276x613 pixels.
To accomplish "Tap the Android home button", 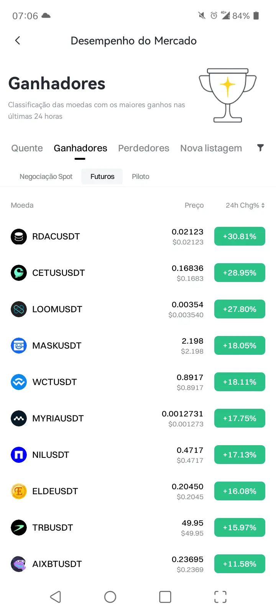I will coord(110,597).
